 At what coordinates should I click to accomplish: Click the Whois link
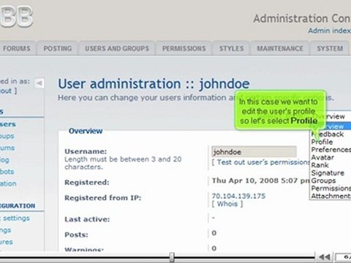(227, 204)
